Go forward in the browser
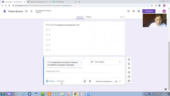Screen dimensions: 170x96 point(6,6)
